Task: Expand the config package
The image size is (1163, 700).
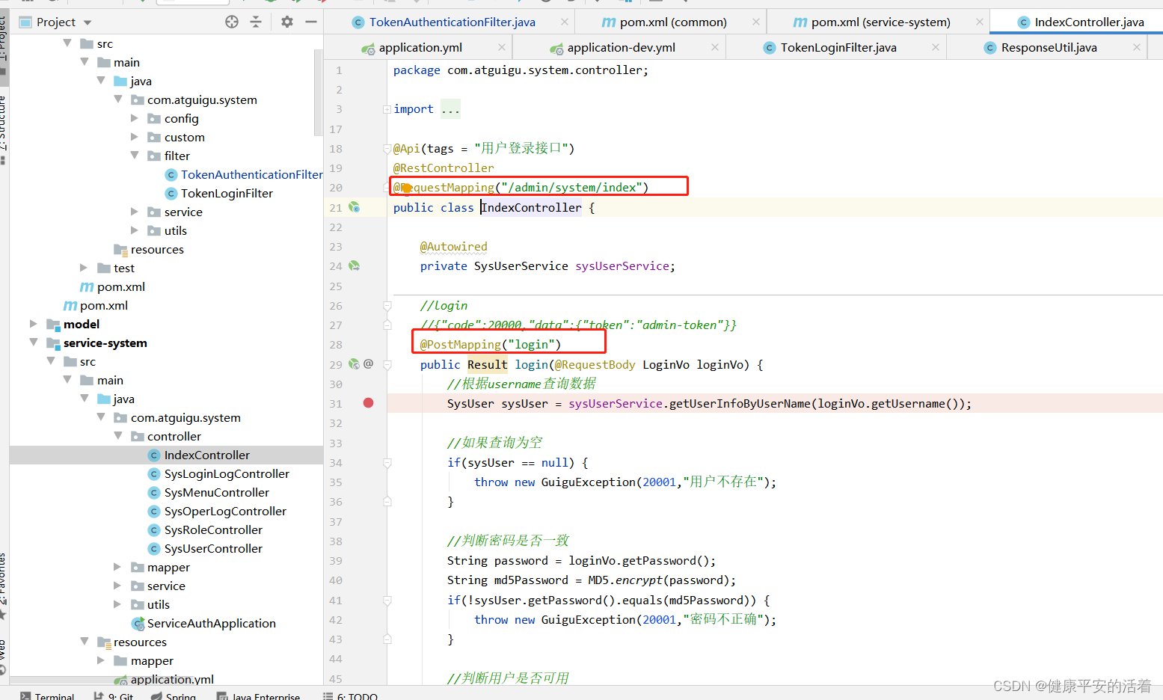Action: click(x=135, y=118)
